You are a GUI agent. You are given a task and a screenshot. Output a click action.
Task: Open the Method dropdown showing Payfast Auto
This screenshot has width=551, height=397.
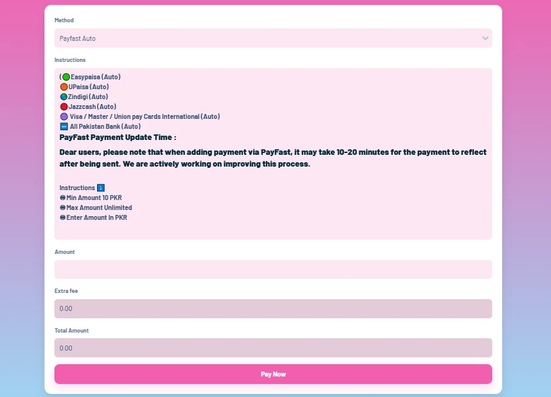click(266, 38)
